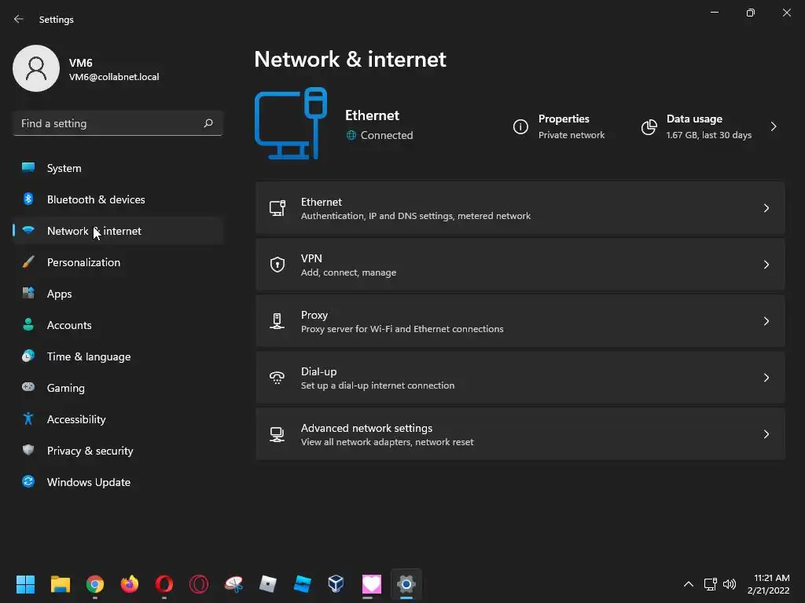
Task: Show hidden icons tray chevron
Action: (x=689, y=584)
